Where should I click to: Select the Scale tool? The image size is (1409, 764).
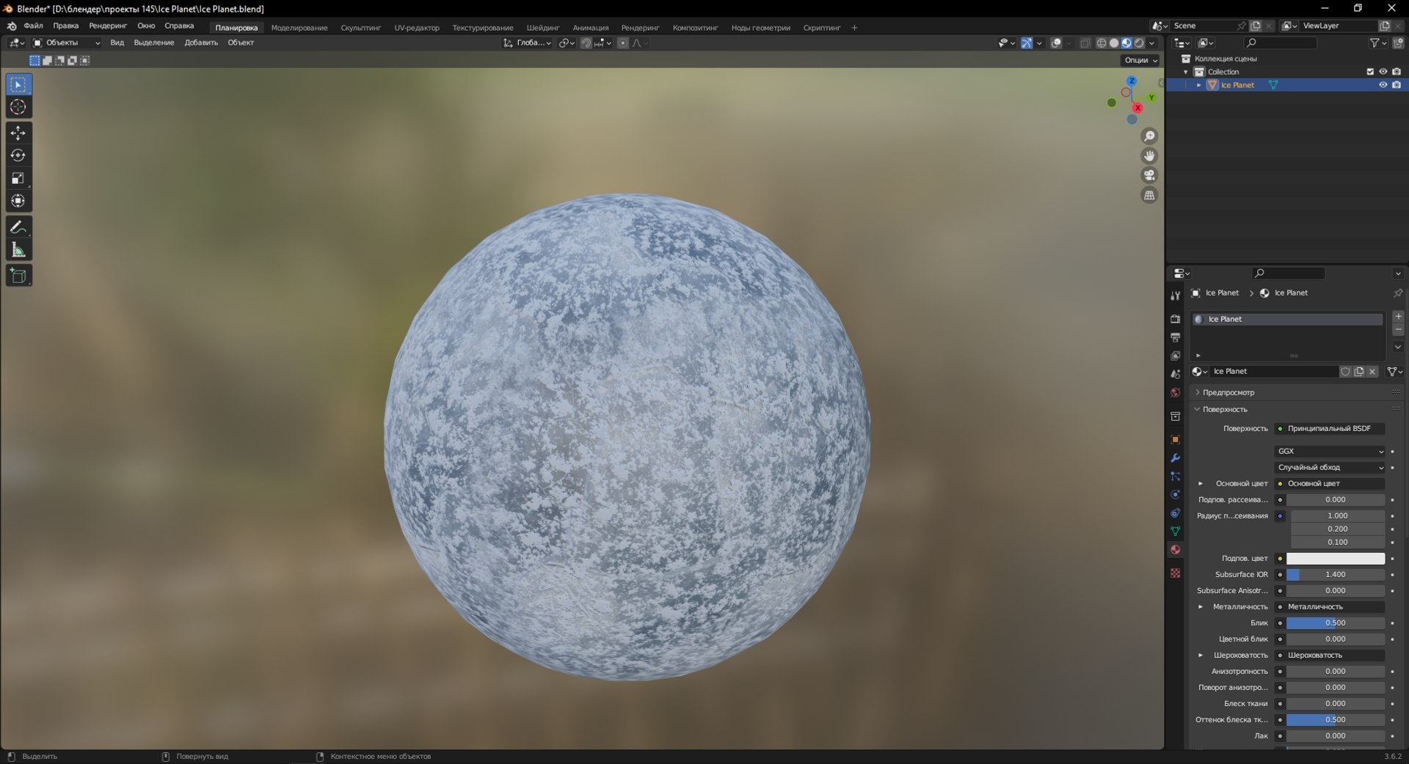(x=18, y=178)
